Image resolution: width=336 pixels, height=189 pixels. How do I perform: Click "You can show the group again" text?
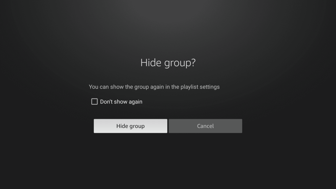[124, 87]
